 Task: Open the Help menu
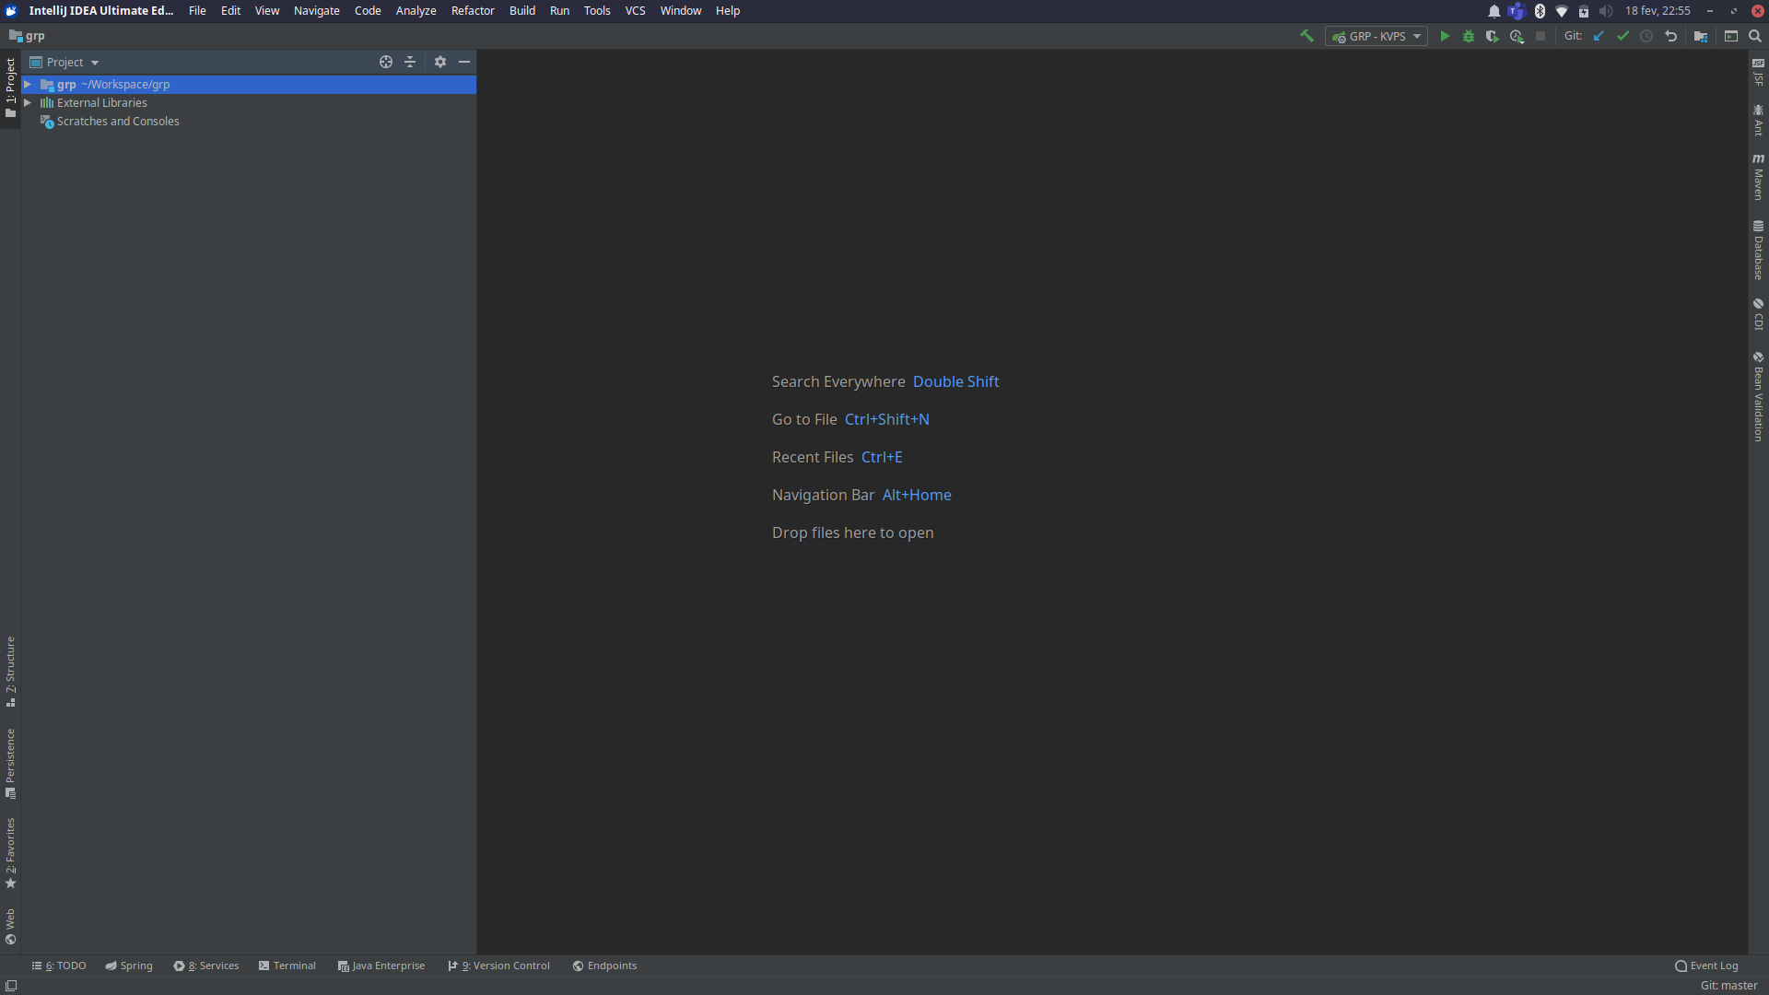728,10
